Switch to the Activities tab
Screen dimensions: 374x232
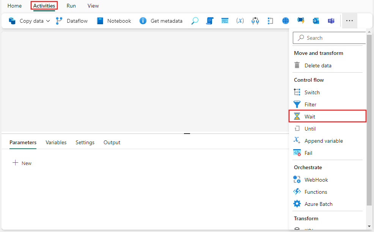coord(44,6)
